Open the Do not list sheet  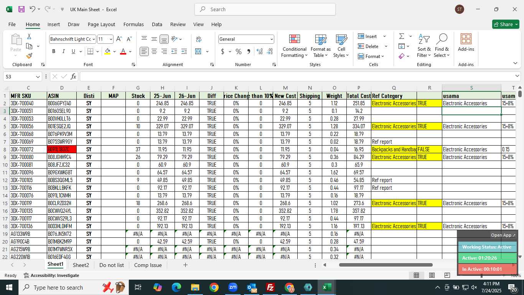point(112,265)
